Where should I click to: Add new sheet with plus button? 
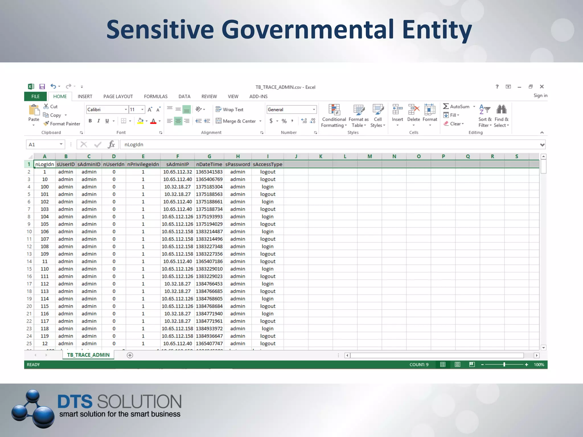coord(130,355)
